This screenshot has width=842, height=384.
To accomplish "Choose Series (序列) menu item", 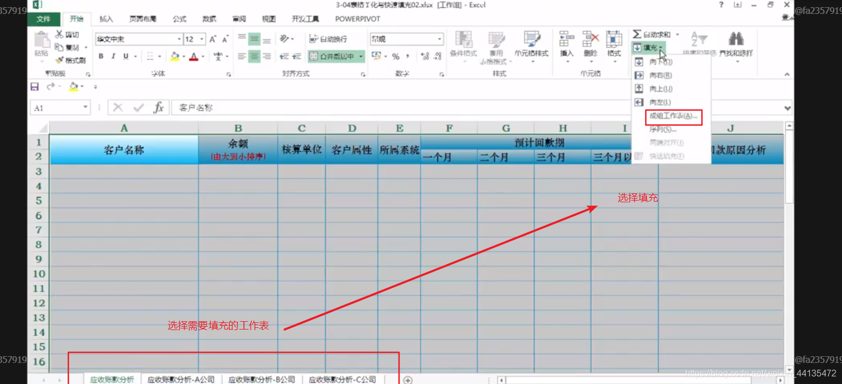I will pos(671,129).
